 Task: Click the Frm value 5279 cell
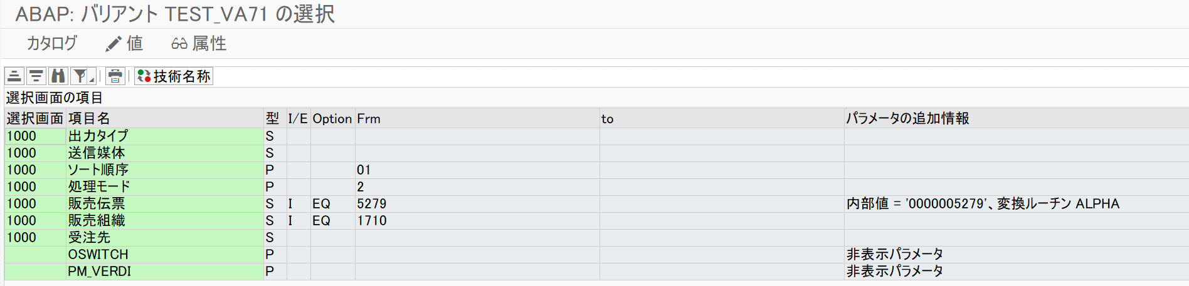click(372, 203)
